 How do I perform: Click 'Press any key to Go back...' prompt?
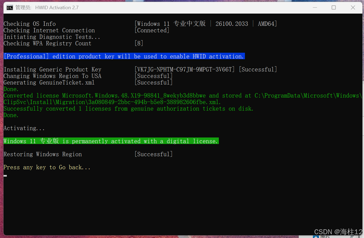pyautogui.click(x=47, y=167)
